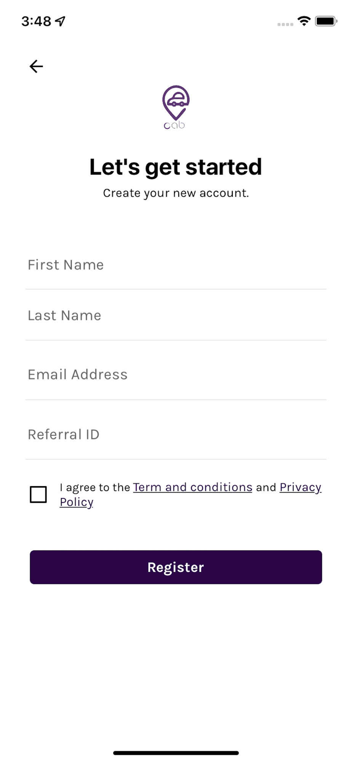Tap the battery indicator icon
Image resolution: width=352 pixels, height=762 pixels.
[x=326, y=21]
